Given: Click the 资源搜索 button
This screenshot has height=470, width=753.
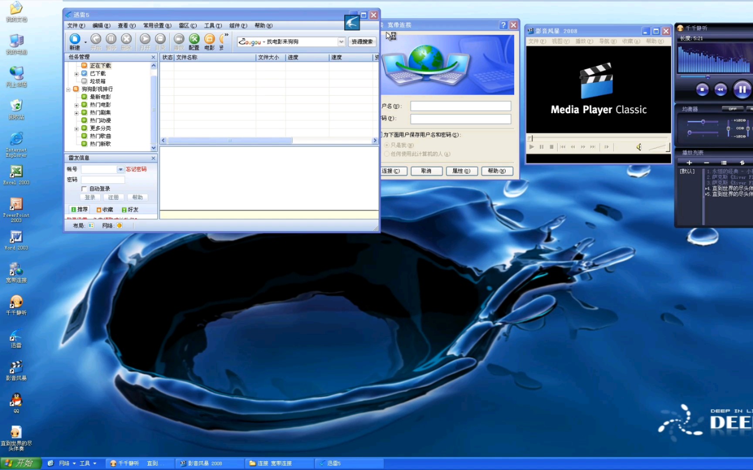Looking at the screenshot, I should (362, 42).
